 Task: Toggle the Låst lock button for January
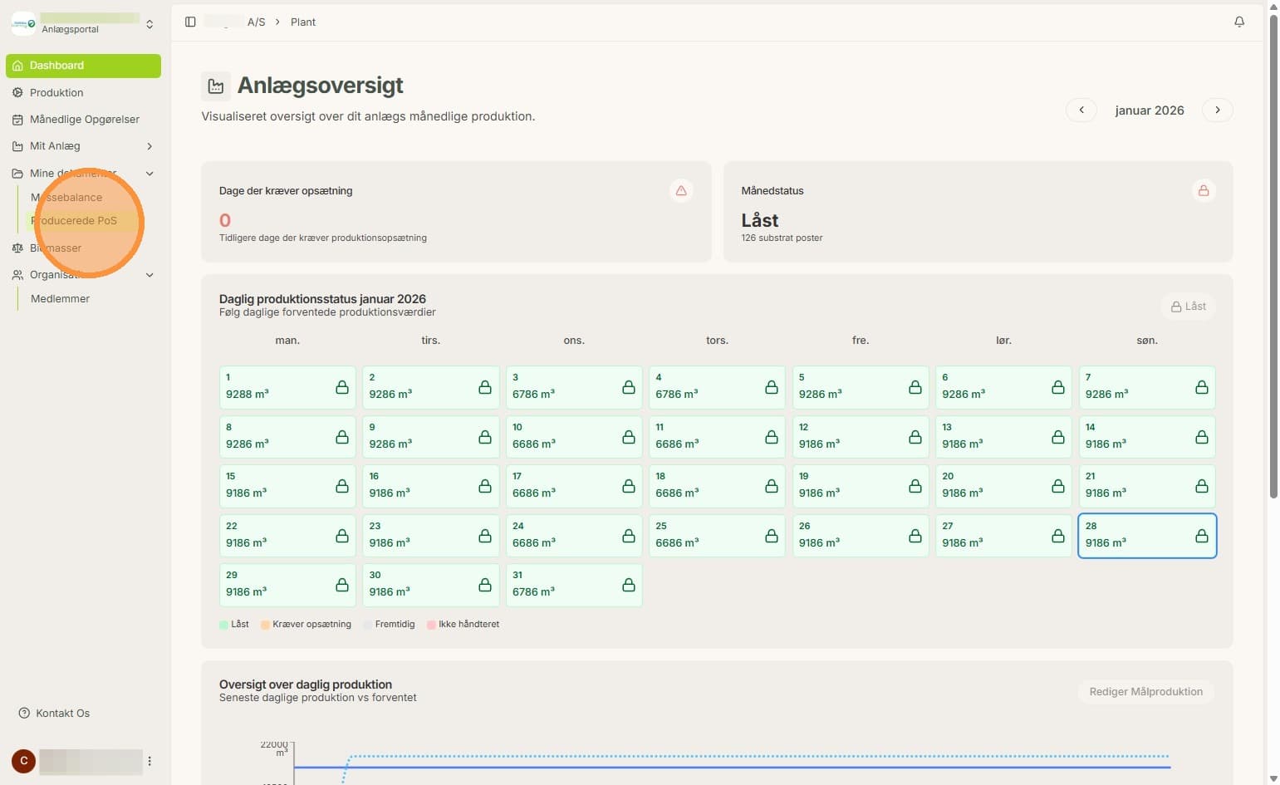pos(1188,307)
